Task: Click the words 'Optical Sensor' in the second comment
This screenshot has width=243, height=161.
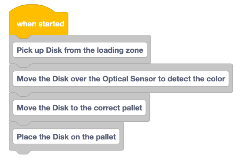Action: click(129, 79)
